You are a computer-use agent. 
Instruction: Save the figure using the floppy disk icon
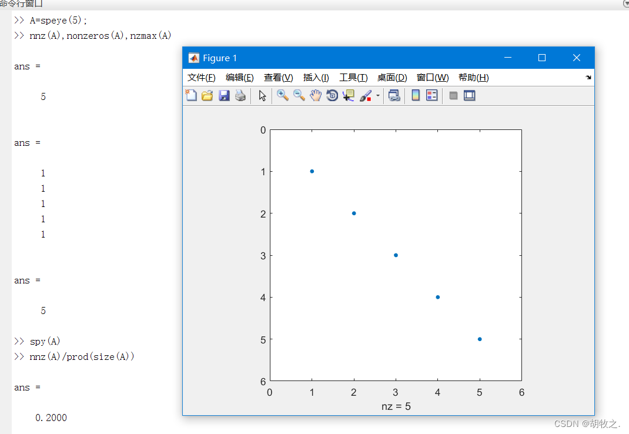[224, 95]
